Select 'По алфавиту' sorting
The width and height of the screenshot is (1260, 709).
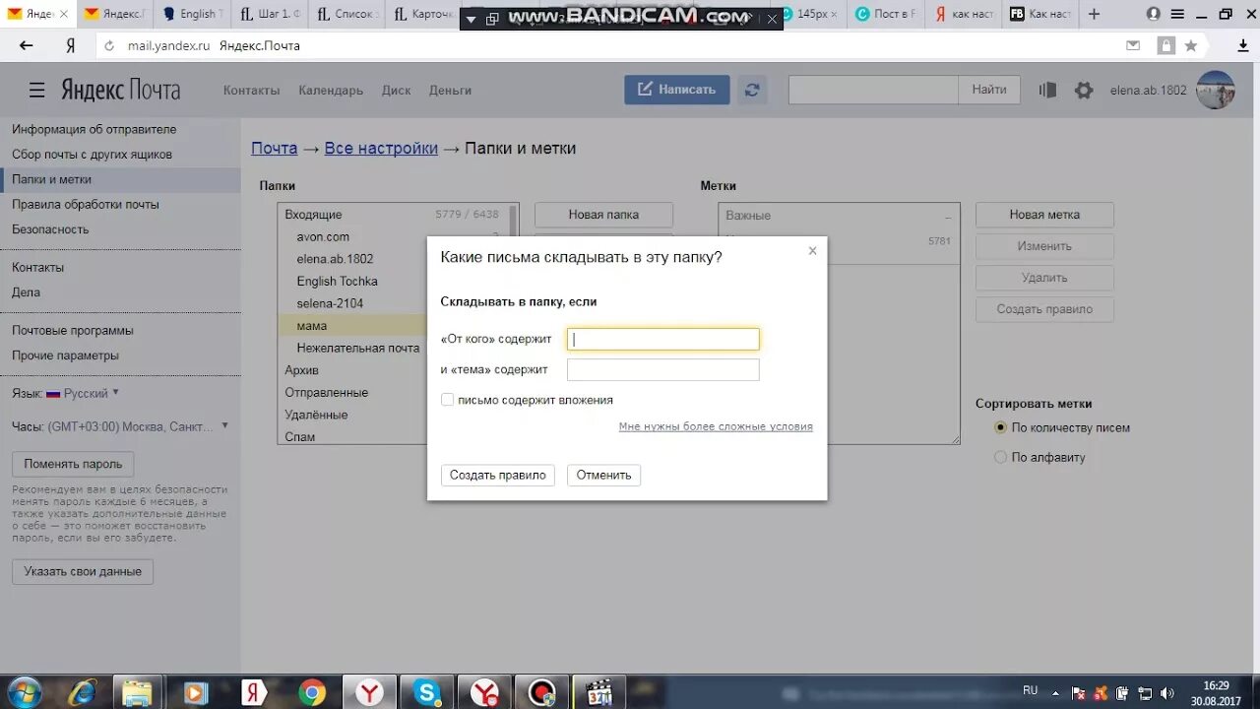pos(1001,457)
